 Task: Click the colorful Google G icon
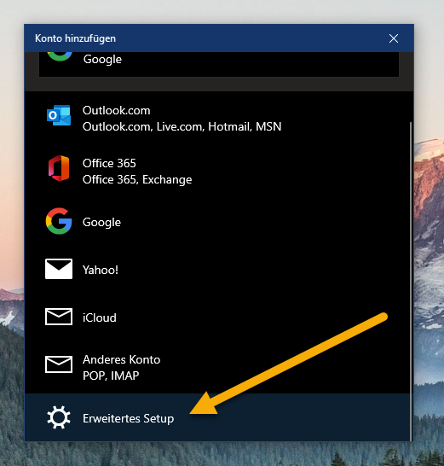59,221
